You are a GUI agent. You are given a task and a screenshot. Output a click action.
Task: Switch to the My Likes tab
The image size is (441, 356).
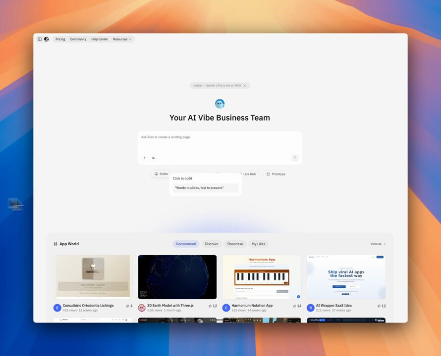click(x=259, y=244)
